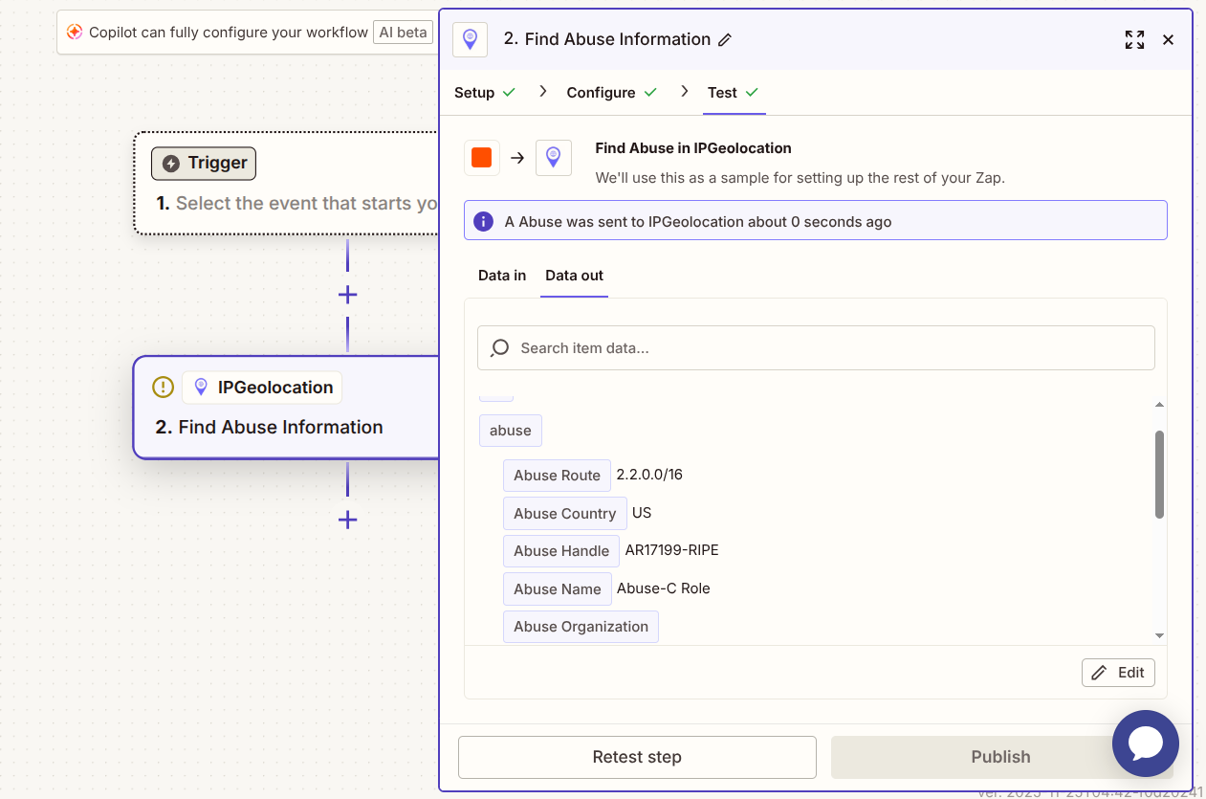Select the Trigger step card

(287, 183)
